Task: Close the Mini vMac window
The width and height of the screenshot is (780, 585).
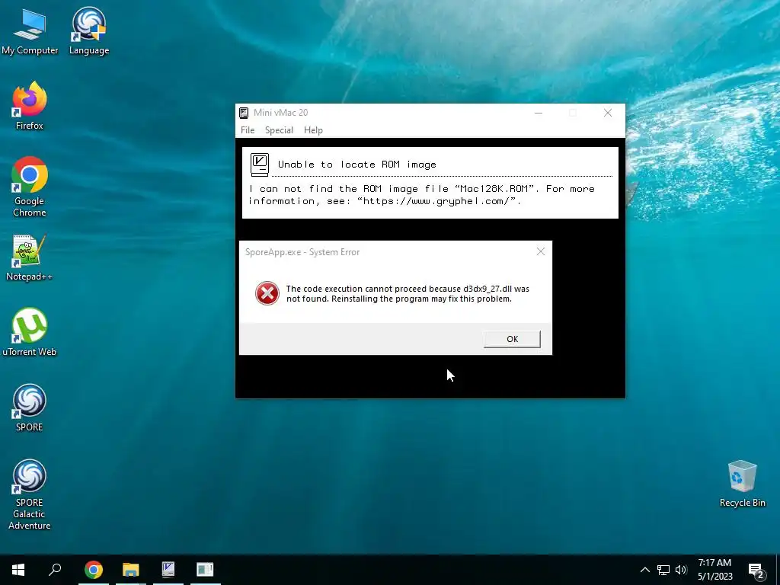Action: point(607,113)
